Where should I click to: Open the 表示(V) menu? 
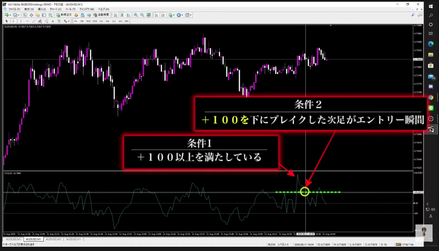point(29,9)
